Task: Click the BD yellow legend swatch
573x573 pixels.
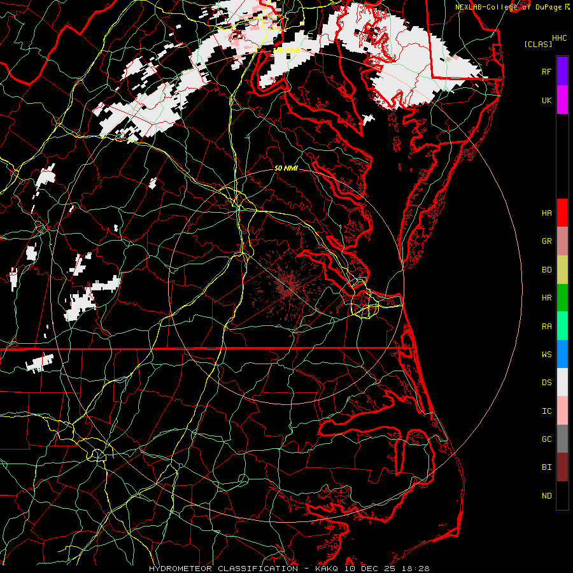Action: coord(562,269)
